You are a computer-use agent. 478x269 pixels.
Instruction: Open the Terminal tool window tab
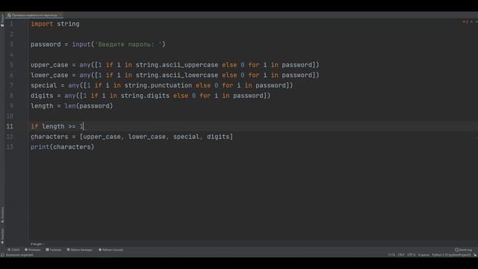53,250
